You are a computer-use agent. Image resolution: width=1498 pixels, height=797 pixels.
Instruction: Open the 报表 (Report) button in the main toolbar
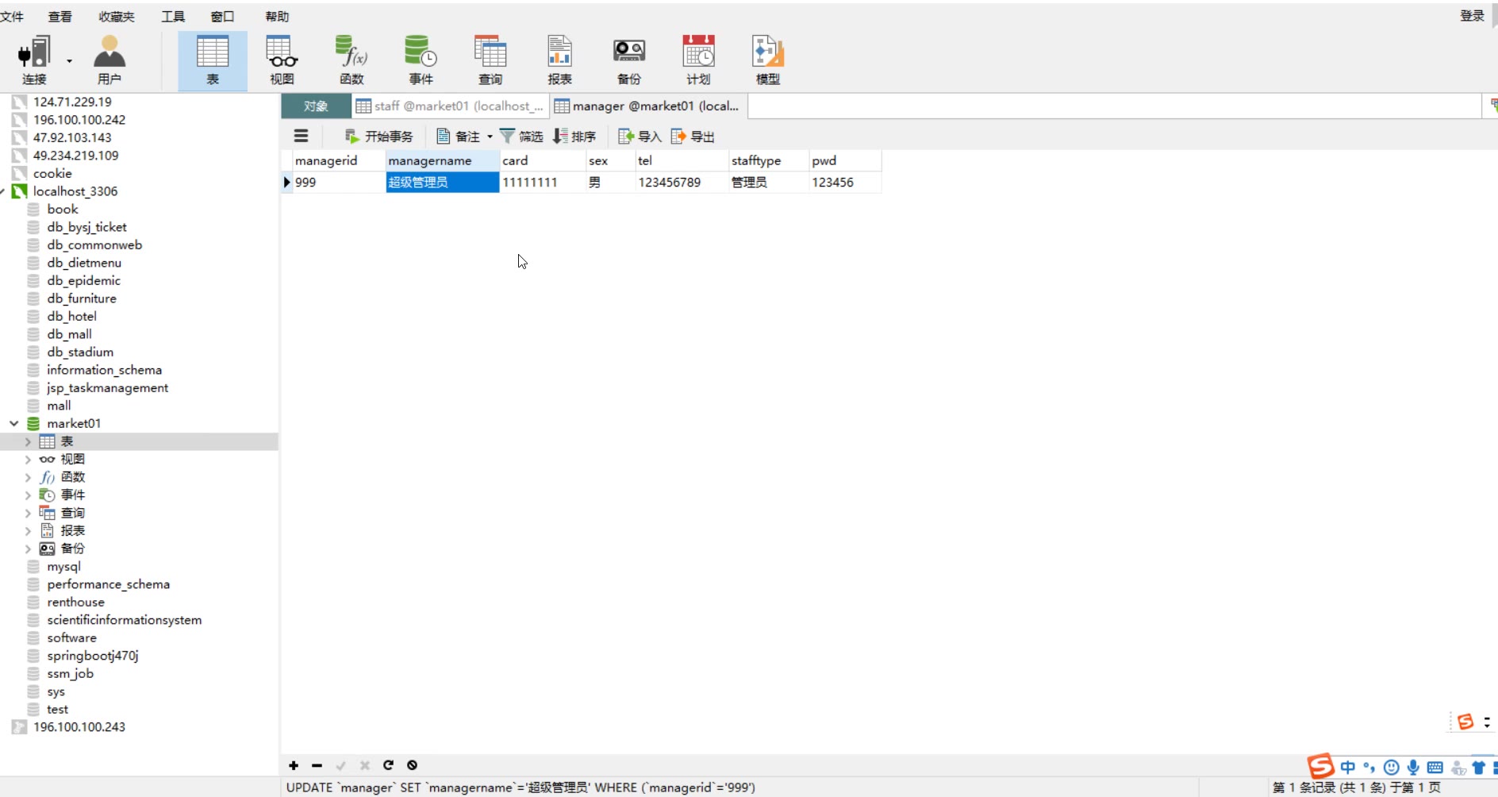pyautogui.click(x=559, y=60)
